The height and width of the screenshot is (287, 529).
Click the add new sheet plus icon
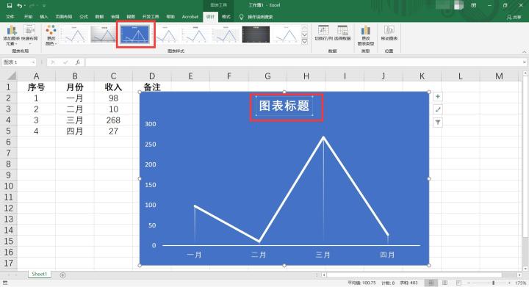click(x=62, y=275)
